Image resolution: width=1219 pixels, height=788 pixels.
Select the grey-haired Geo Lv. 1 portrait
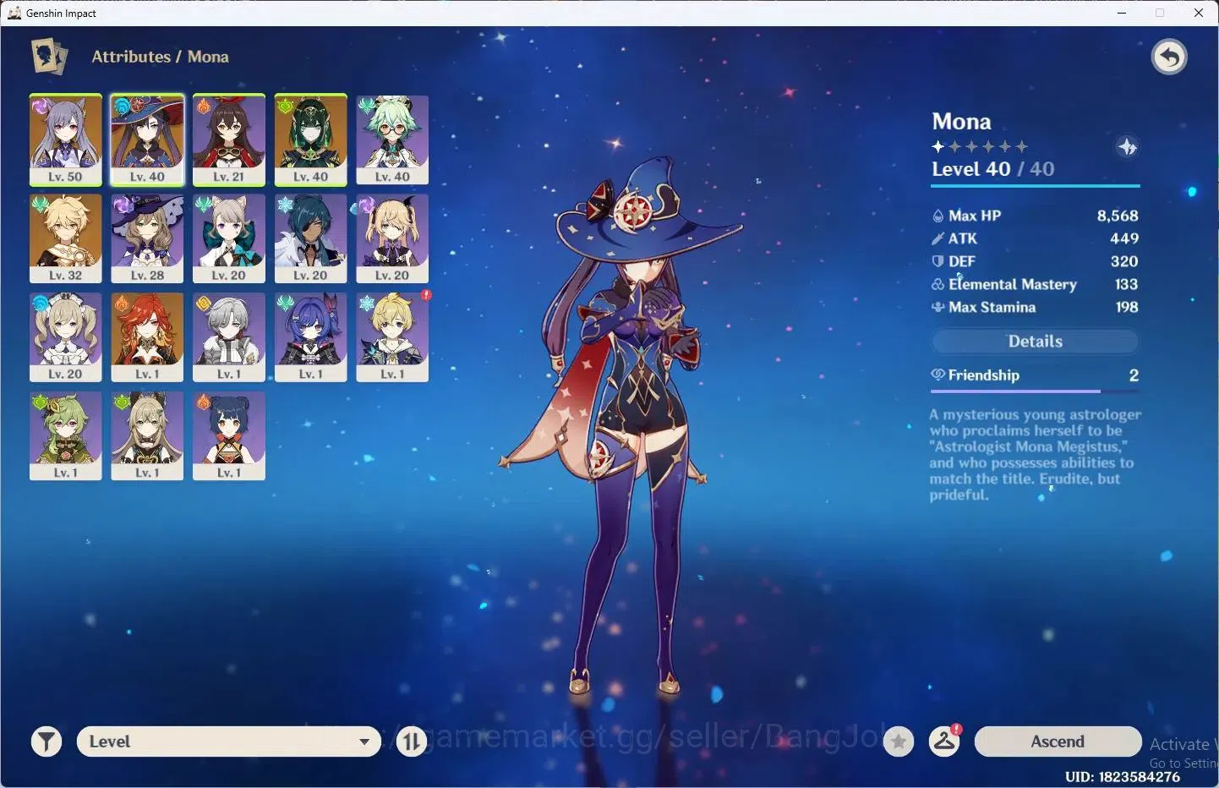point(229,337)
